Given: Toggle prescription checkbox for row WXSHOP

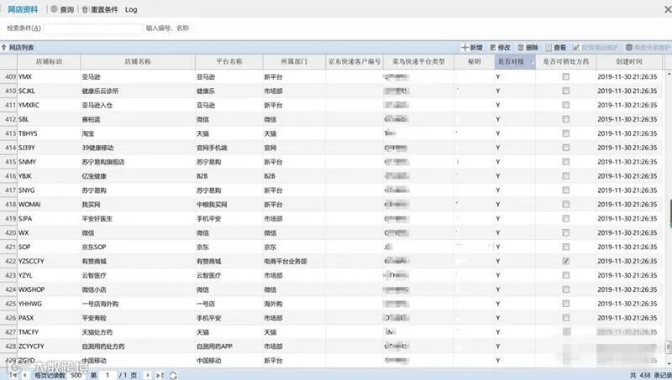Looking at the screenshot, I should tap(565, 289).
